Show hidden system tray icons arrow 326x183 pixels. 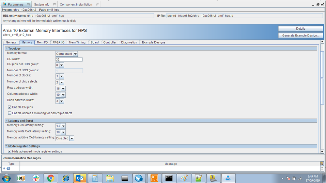[282, 178]
